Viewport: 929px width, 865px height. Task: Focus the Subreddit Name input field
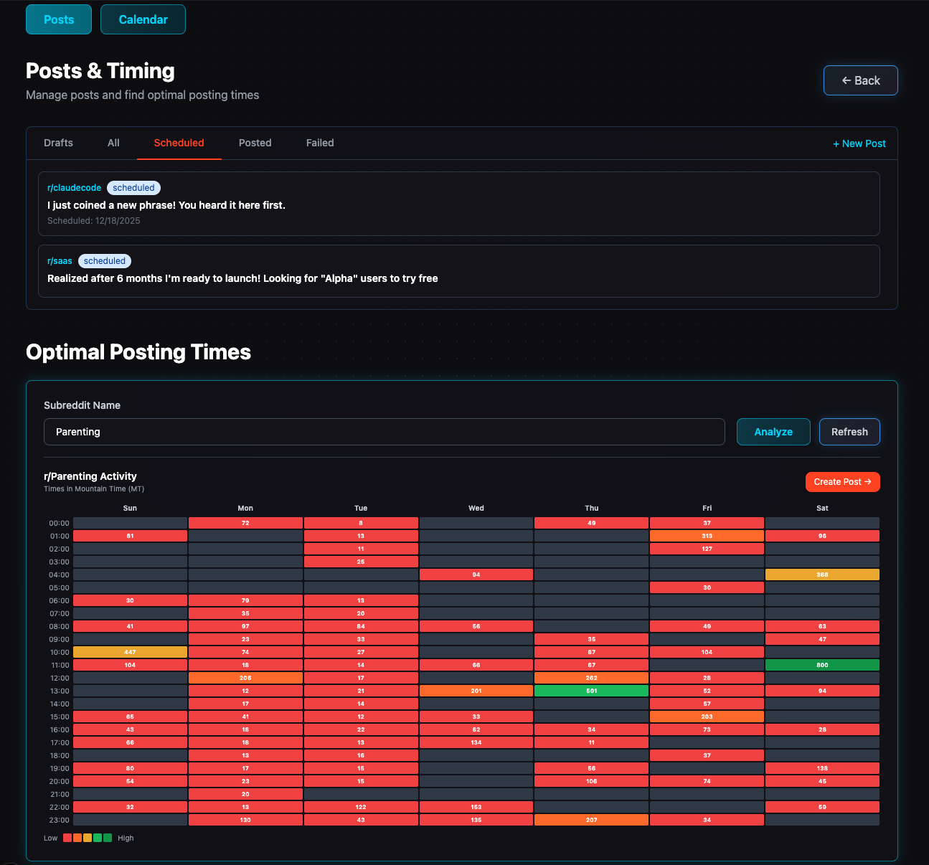click(x=384, y=432)
